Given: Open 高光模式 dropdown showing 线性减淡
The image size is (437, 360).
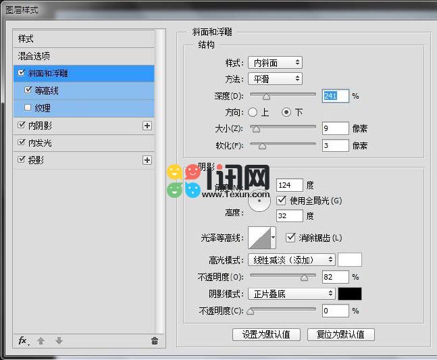Looking at the screenshot, I should point(292,260).
